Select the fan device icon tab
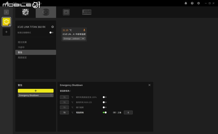Image resolution: width=218 pixels, height=134 pixels. coord(25,12)
